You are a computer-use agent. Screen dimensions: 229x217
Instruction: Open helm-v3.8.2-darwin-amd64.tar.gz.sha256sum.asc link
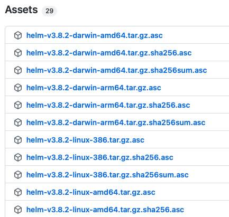(x=116, y=70)
